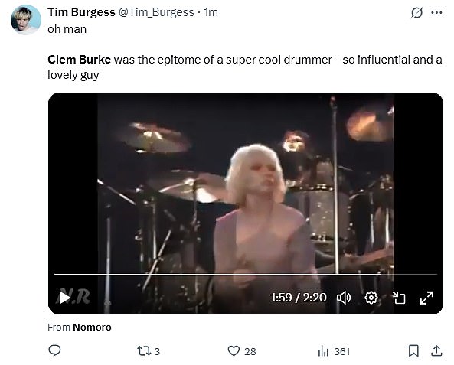Mute the video using speaker icon
This screenshot has width=454, height=365.
[344, 298]
